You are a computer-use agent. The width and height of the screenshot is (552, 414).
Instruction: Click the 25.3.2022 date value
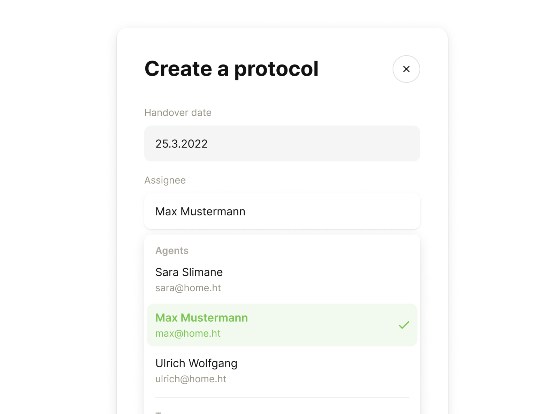tap(182, 144)
